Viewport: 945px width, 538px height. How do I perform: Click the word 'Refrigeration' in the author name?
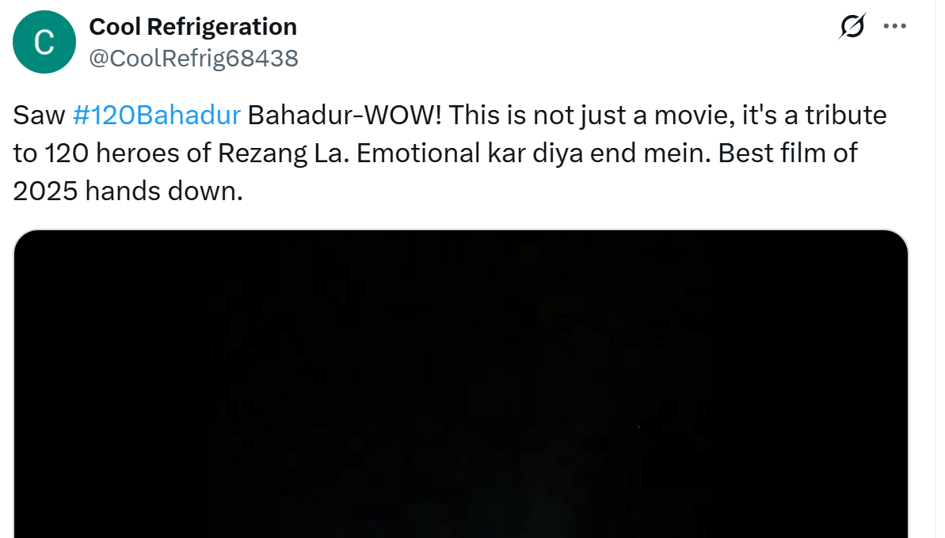click(222, 26)
